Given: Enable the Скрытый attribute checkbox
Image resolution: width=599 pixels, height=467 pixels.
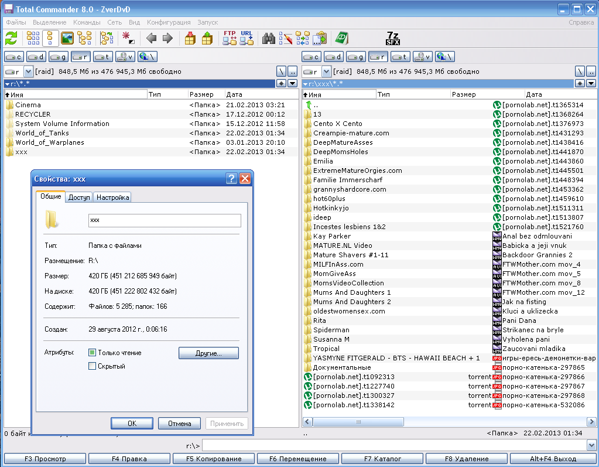Looking at the screenshot, I should click(92, 366).
